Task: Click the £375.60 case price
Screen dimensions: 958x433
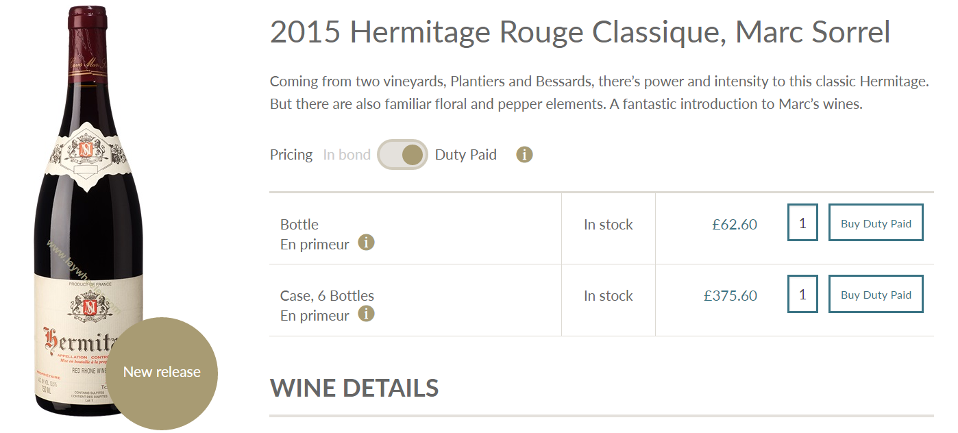Action: click(x=730, y=296)
